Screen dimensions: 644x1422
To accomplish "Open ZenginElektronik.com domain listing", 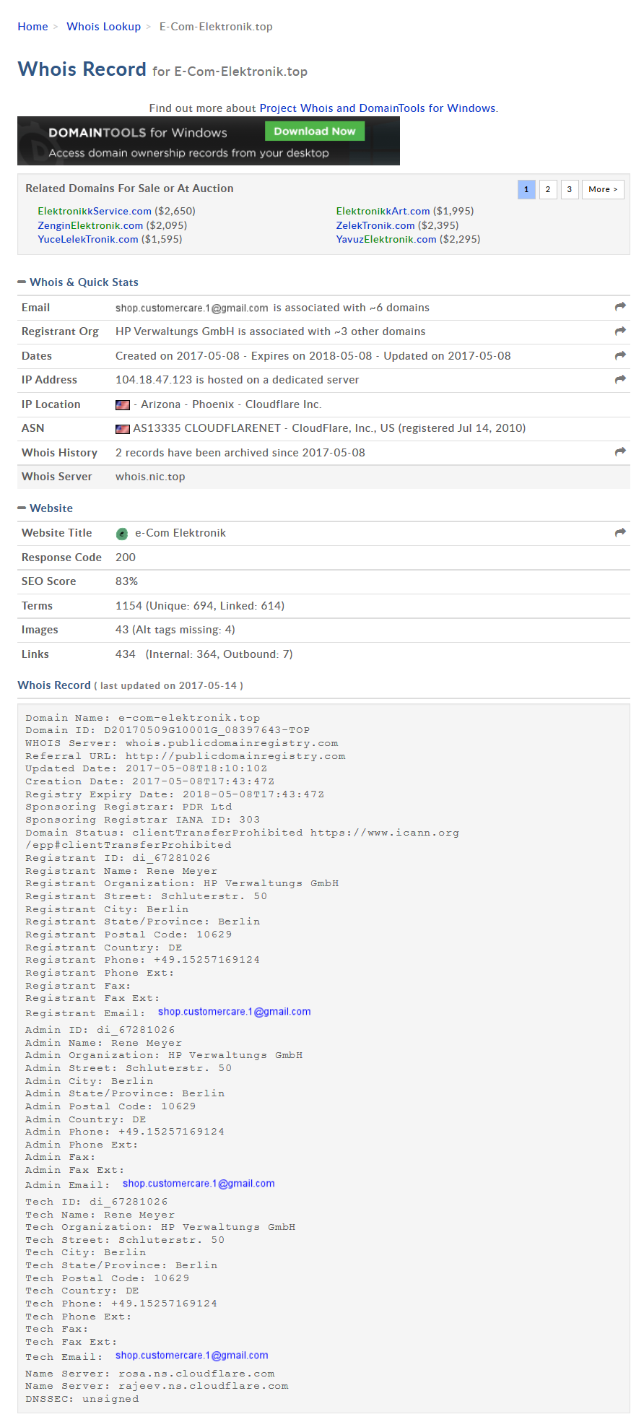I will tap(90, 225).
